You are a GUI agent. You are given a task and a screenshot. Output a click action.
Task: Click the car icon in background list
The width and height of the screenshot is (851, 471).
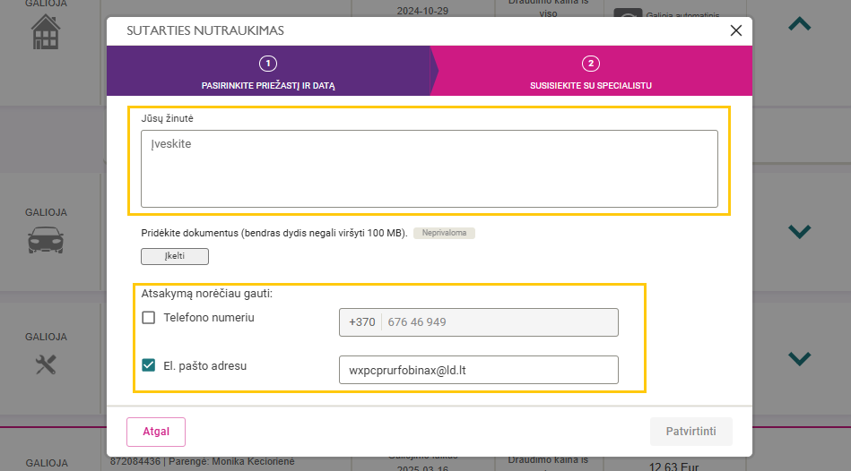click(46, 240)
